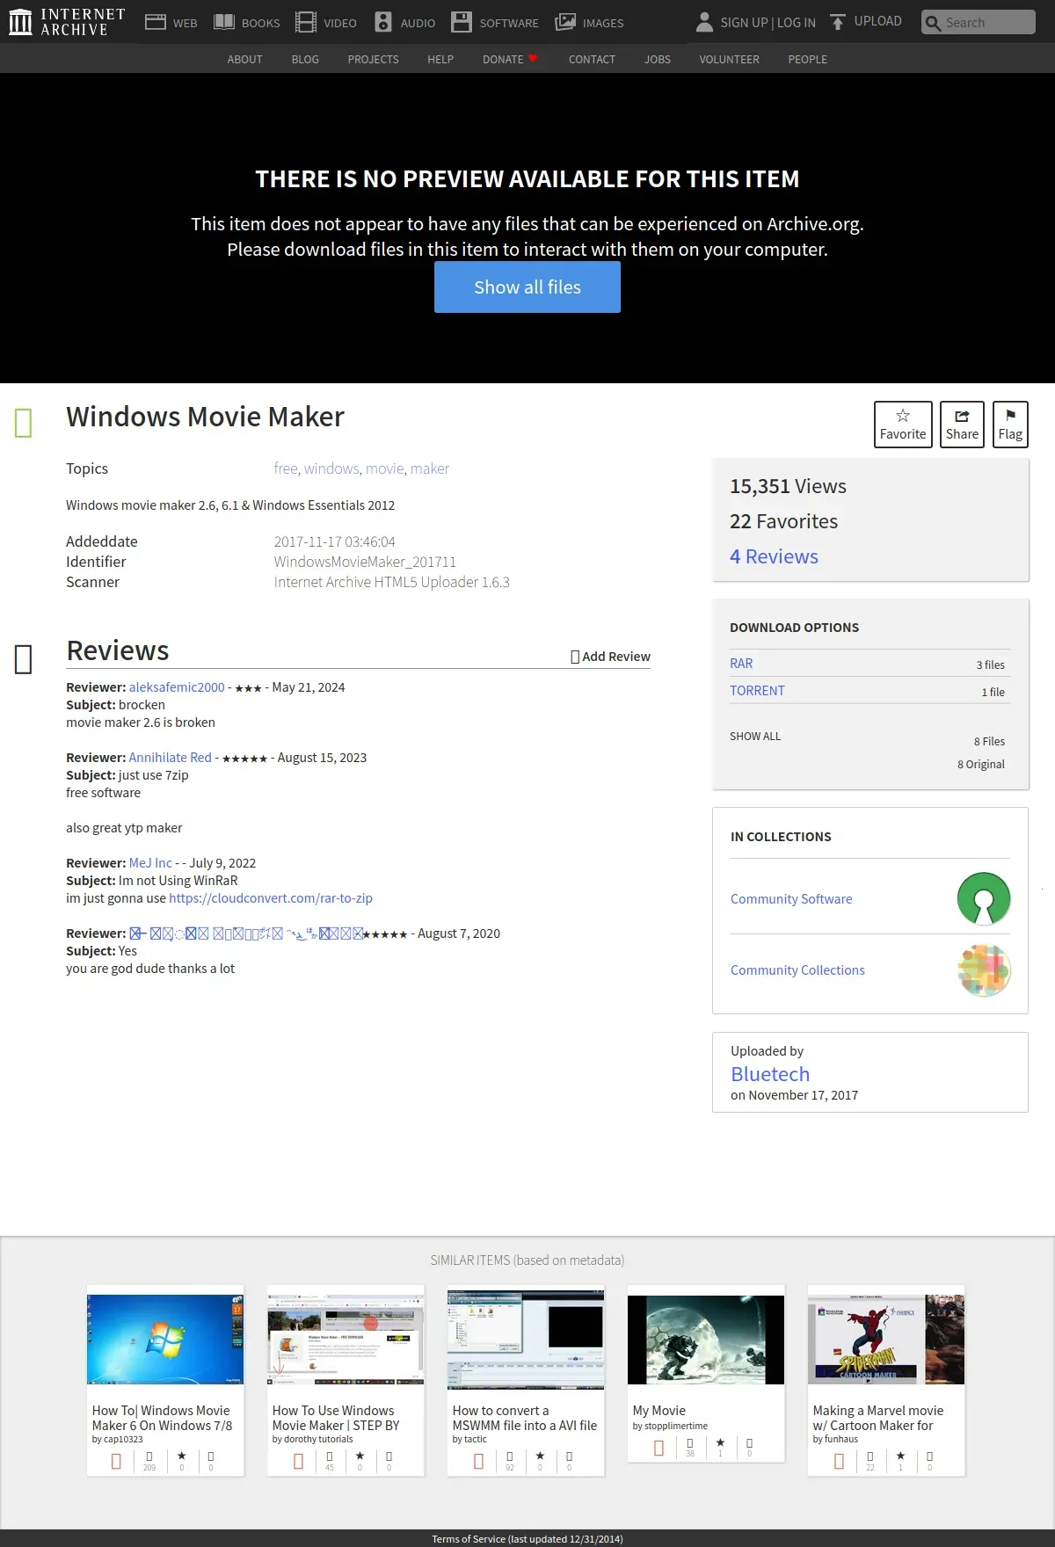
Task: Click media type icon on tactic card
Action: coord(478,1461)
